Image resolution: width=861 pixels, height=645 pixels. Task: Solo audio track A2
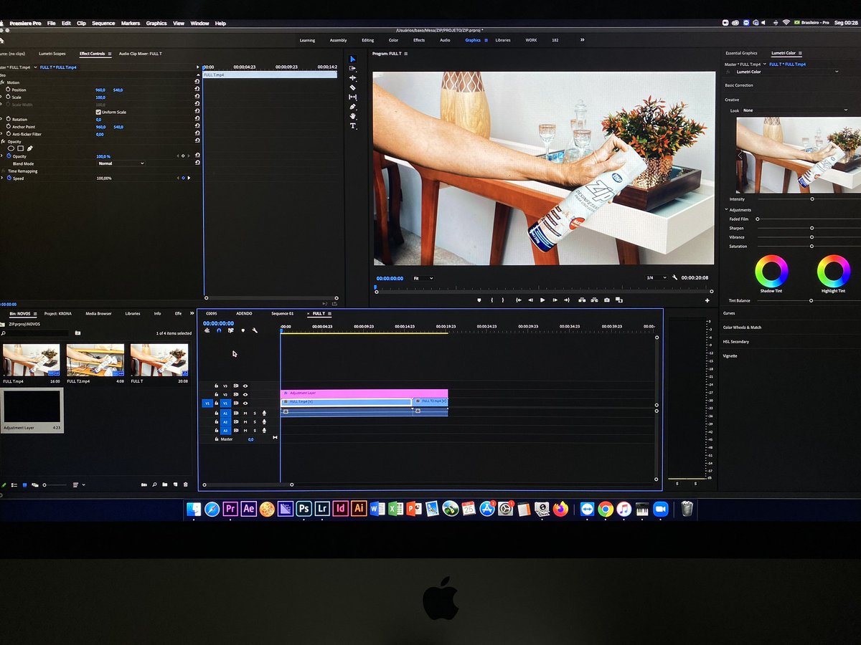pyautogui.click(x=254, y=421)
